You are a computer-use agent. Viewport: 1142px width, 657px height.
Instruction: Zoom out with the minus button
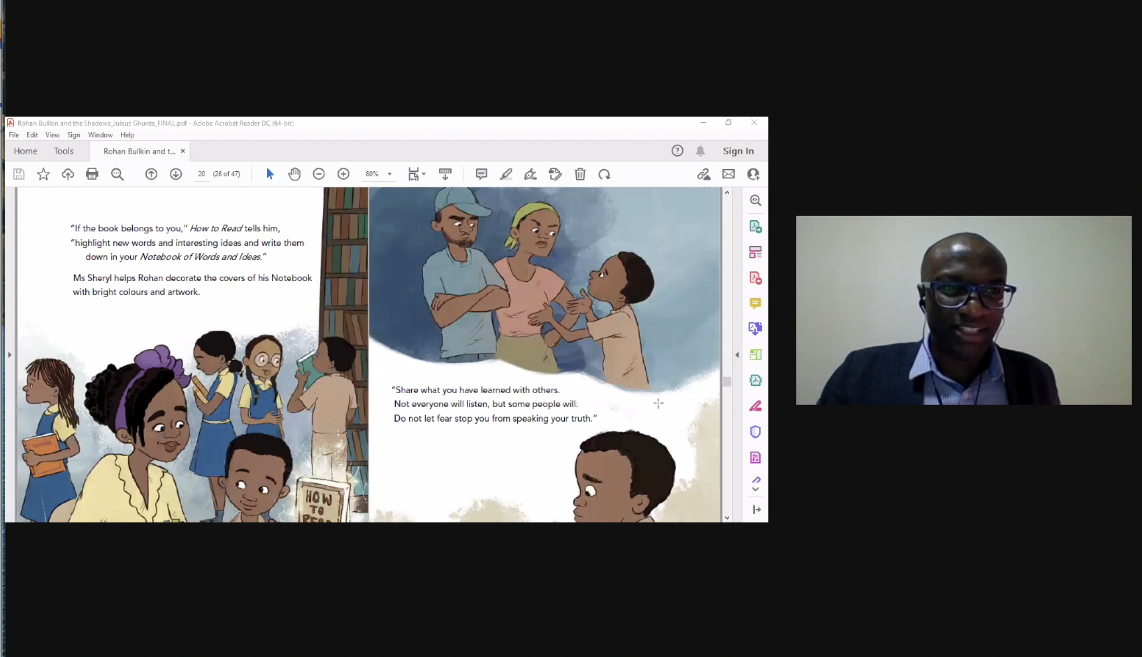(x=319, y=174)
